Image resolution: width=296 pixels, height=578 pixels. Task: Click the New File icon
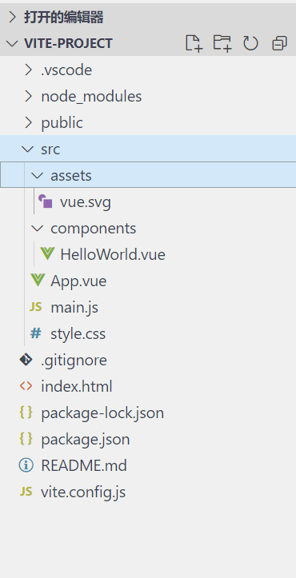click(194, 43)
